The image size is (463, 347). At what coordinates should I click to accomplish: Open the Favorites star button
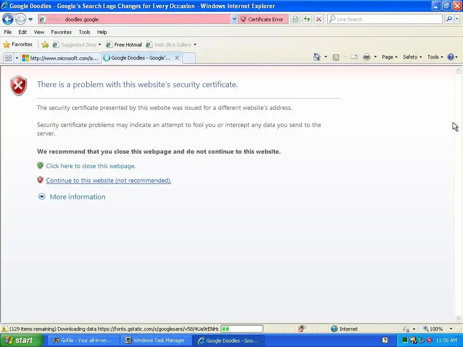pyautogui.click(x=18, y=45)
